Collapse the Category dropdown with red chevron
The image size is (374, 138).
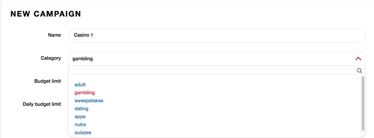(x=358, y=59)
